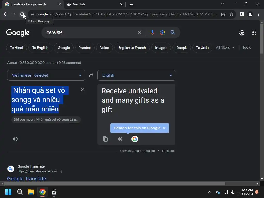
Task: Open a new Chrome tab
Action: coord(131,4)
